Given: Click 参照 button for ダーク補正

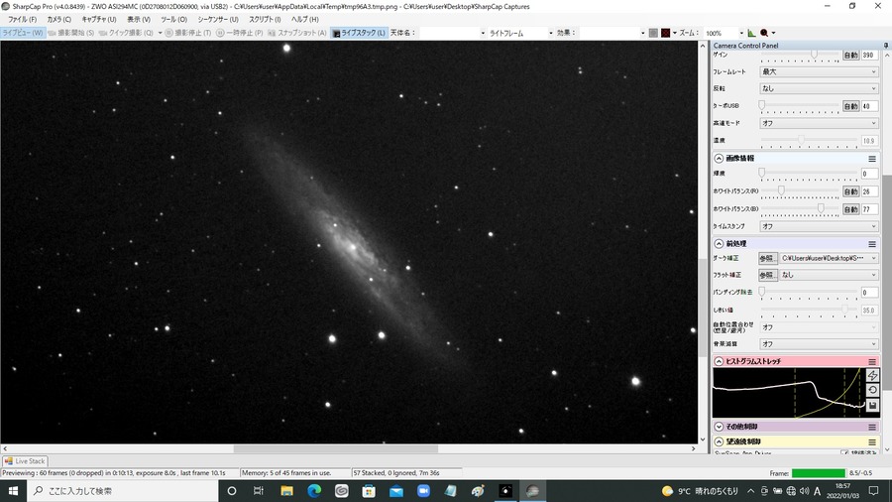Looking at the screenshot, I should tap(768, 258).
